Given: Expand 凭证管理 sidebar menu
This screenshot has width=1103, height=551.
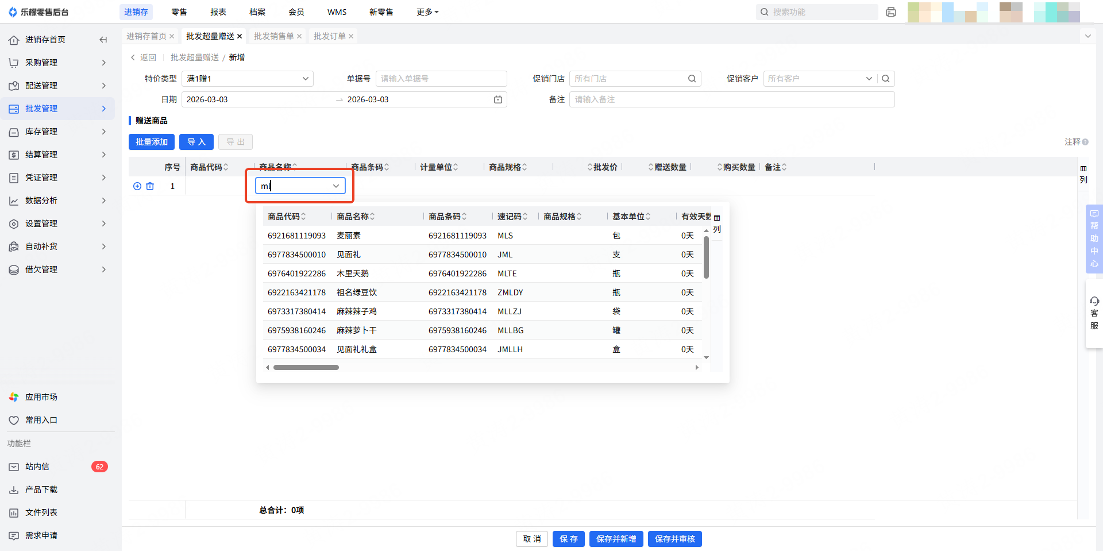Looking at the screenshot, I should [57, 178].
